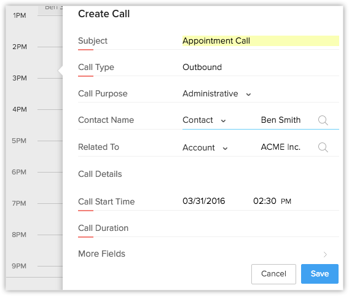Expand More Fields using the arrow
Image resolution: width=349 pixels, height=296 pixels.
coord(325,254)
